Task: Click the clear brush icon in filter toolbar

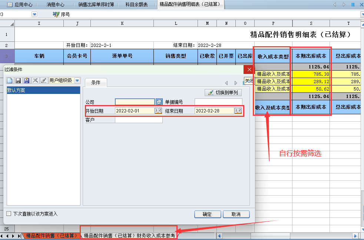Action: 43,80
